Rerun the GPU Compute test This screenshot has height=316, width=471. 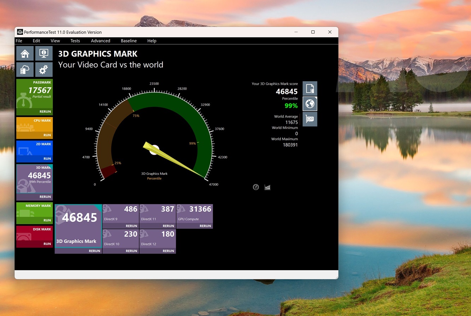pyautogui.click(x=205, y=226)
